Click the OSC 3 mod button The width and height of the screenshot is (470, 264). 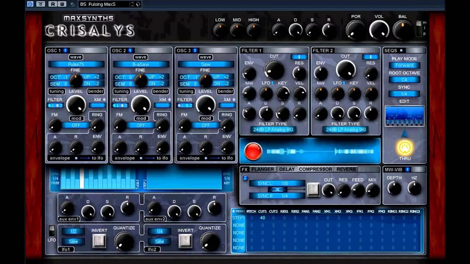206,118
